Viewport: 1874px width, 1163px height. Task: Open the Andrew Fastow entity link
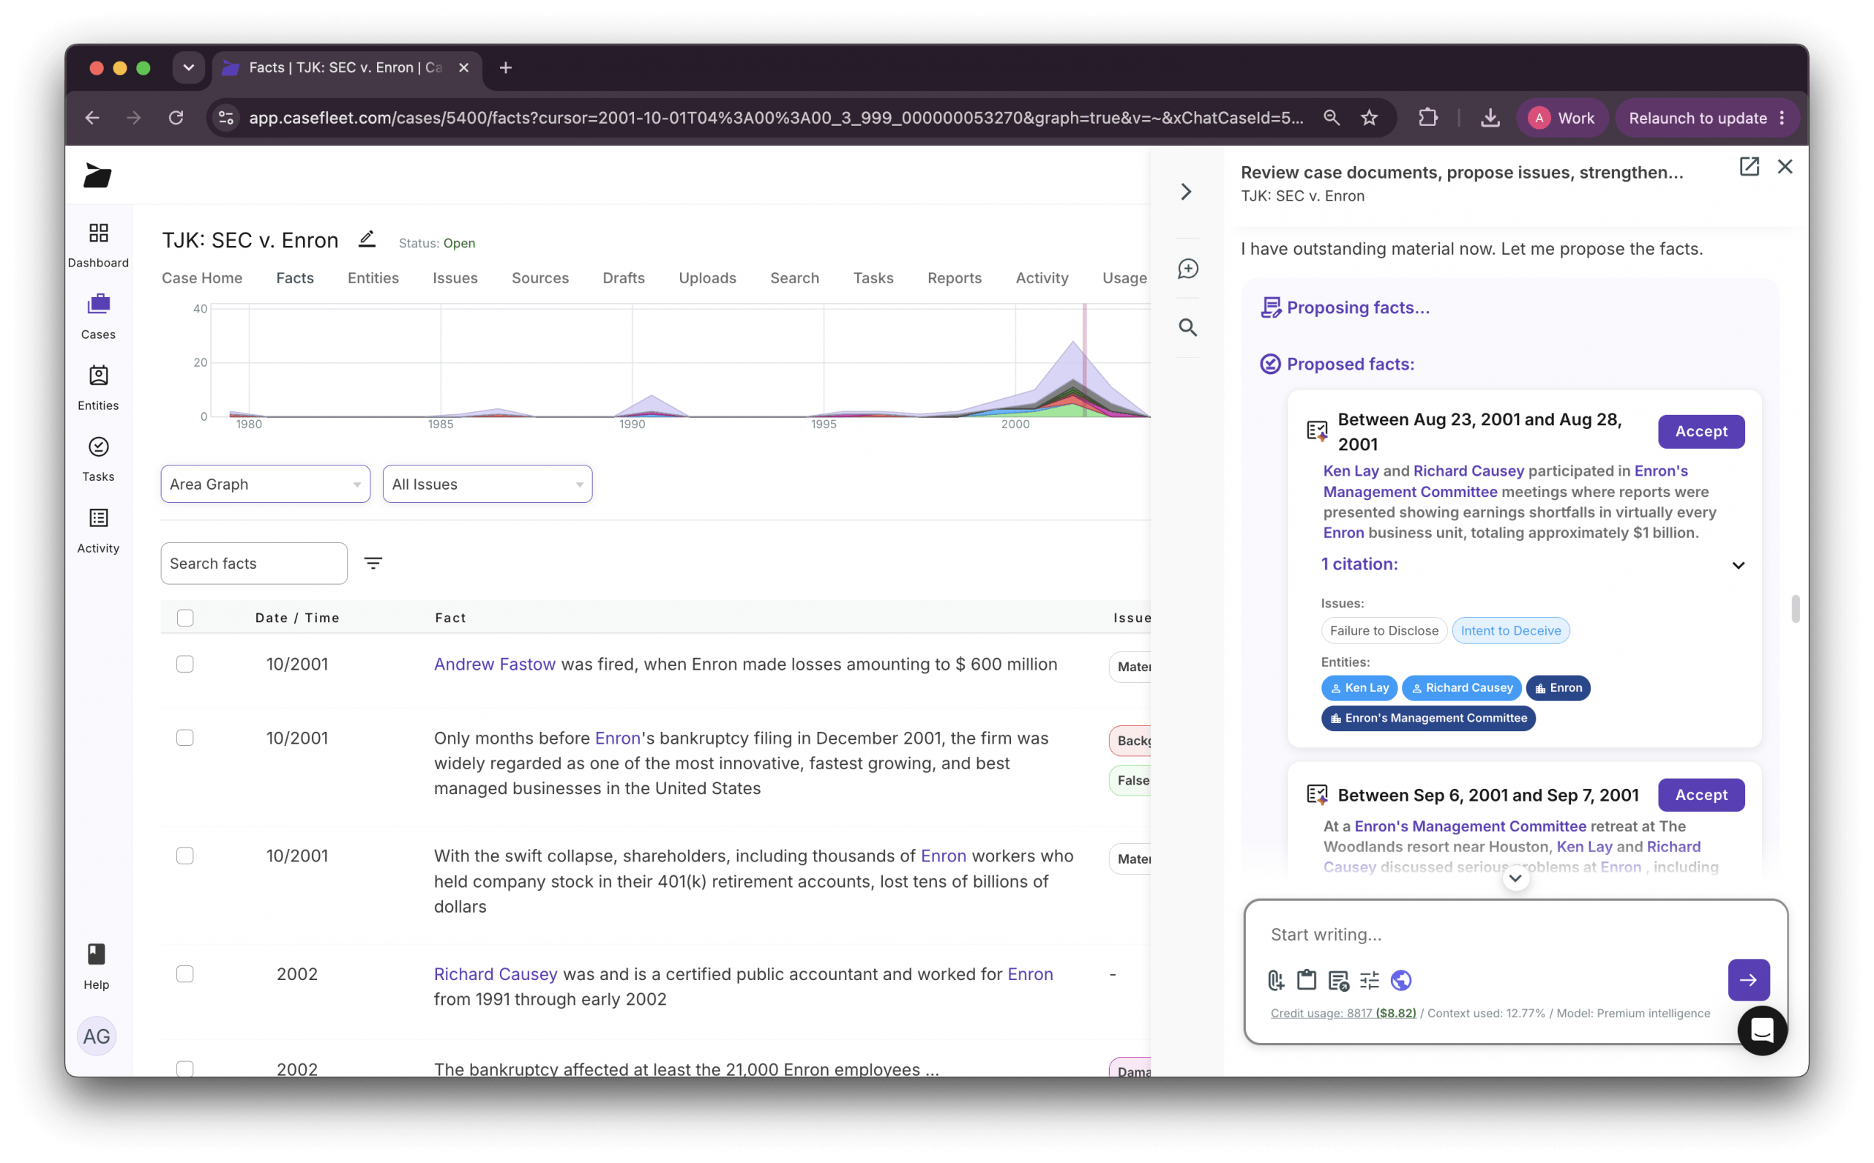click(x=495, y=664)
